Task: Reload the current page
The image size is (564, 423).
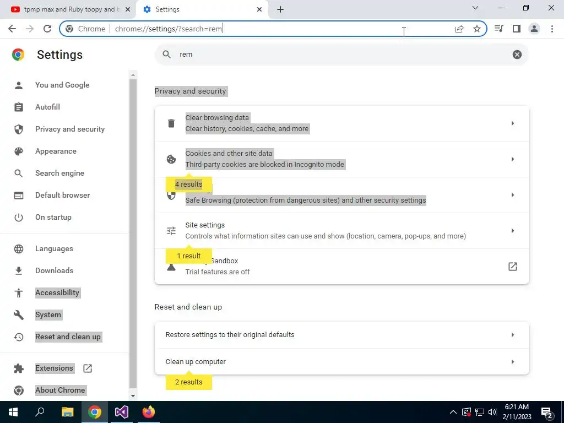Action: point(47,29)
